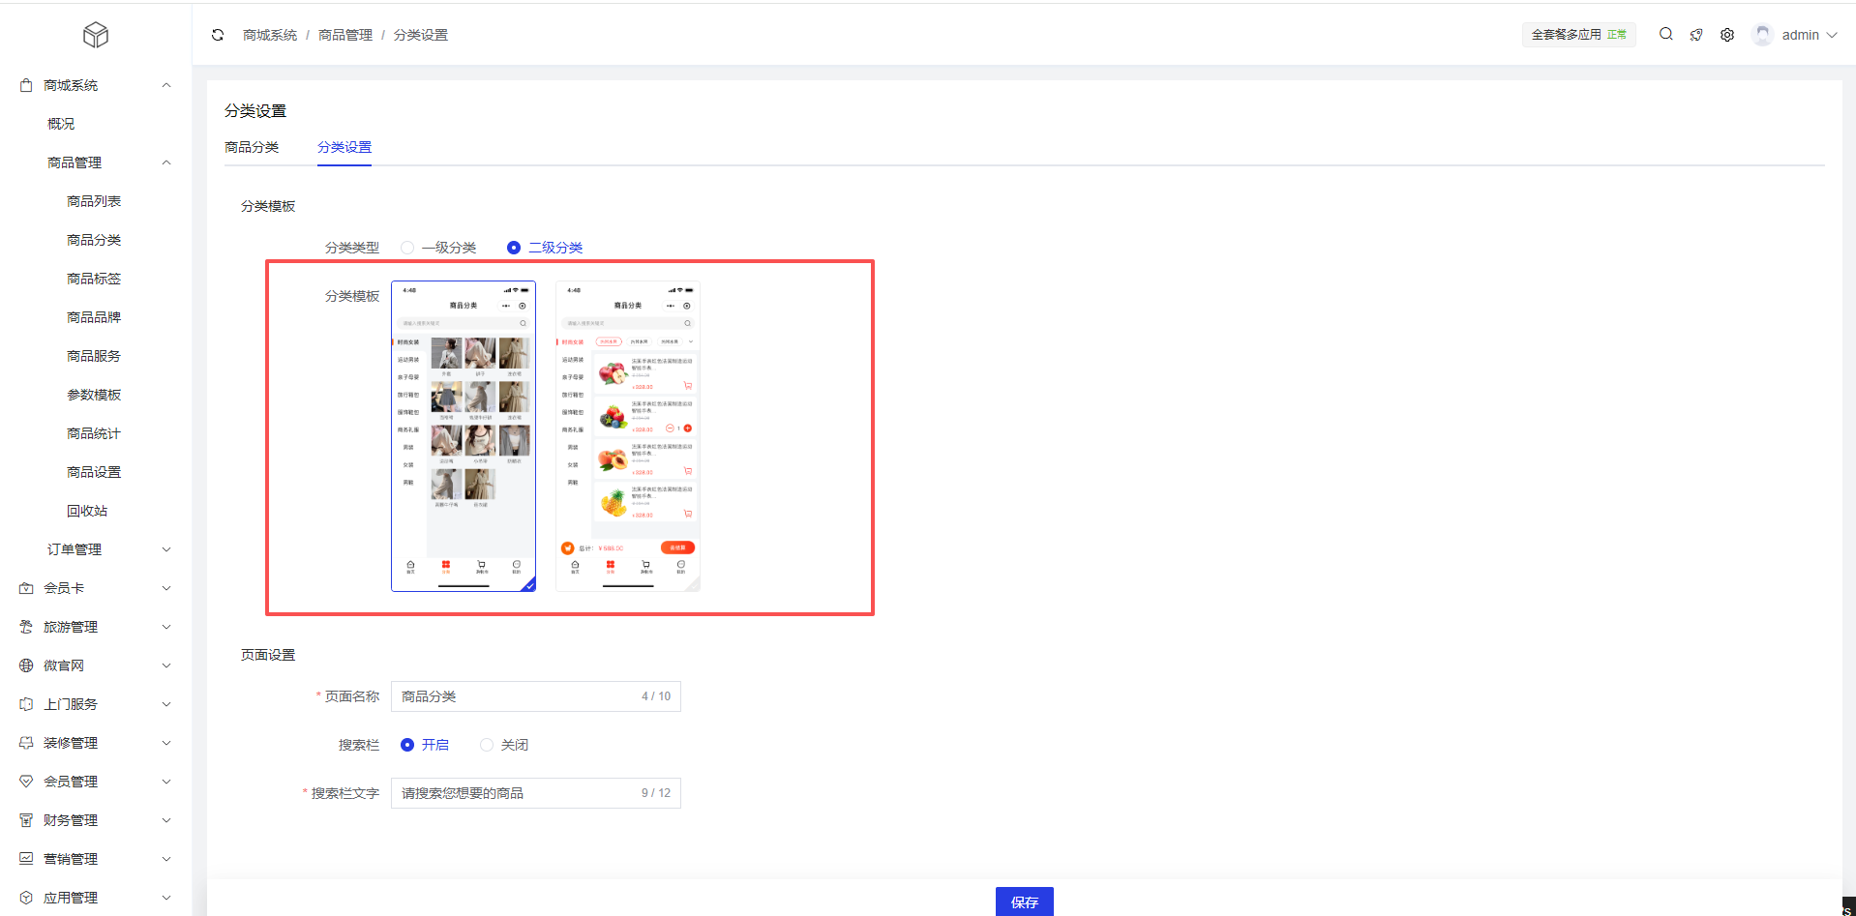This screenshot has width=1856, height=916.
Task: Click the 会员管理 diamond icon
Action: [26, 782]
